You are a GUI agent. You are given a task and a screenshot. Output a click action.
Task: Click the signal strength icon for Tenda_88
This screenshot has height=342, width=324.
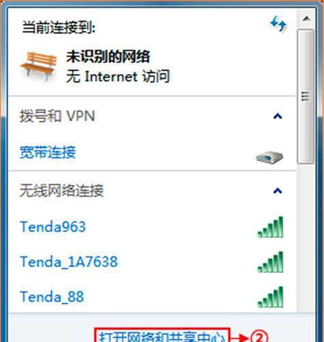click(x=270, y=297)
